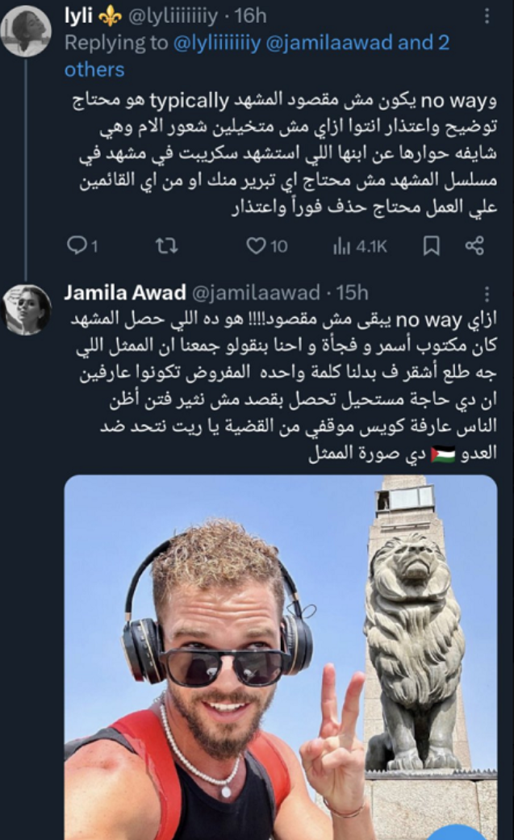Open lyli's profile avatar

click(x=26, y=31)
